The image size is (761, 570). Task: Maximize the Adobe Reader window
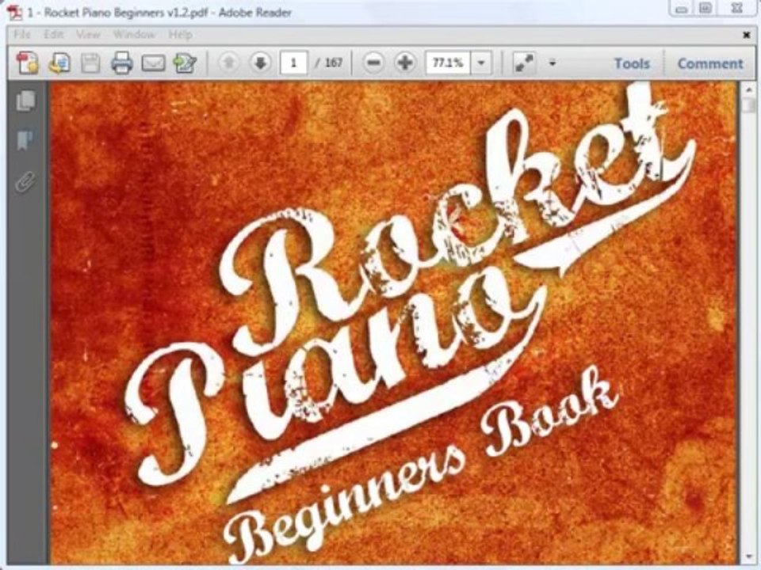tap(706, 8)
